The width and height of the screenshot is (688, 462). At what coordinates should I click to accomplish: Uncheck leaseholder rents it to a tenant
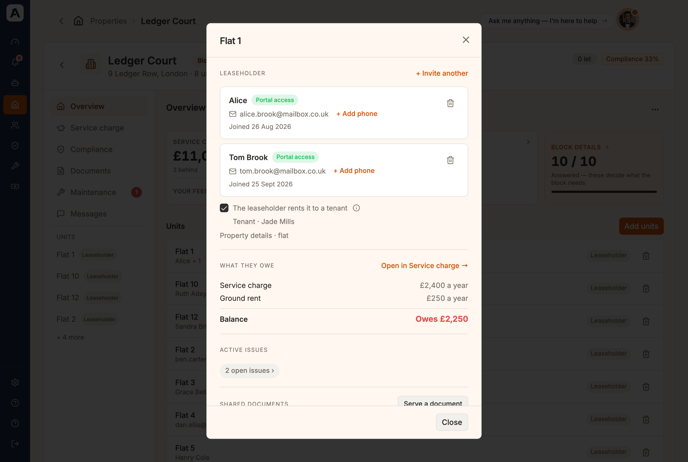click(224, 208)
